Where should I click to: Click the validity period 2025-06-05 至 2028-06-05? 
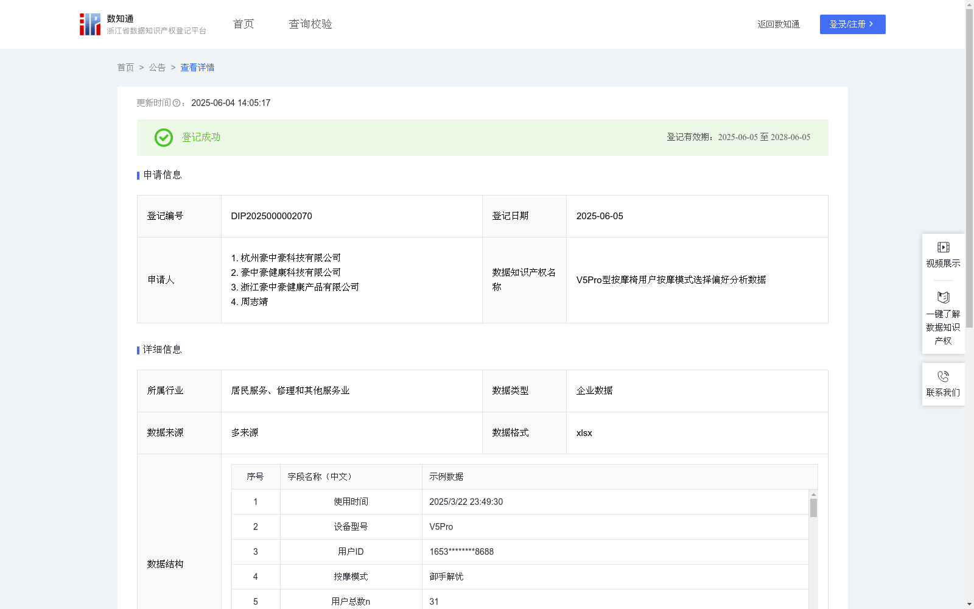pyautogui.click(x=764, y=138)
